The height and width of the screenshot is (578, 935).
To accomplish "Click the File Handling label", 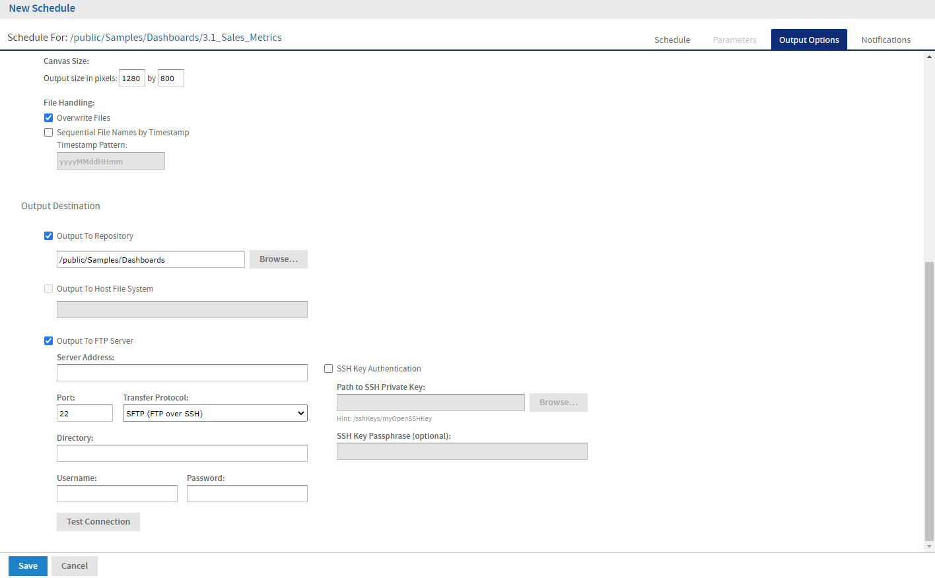I will click(x=69, y=103).
